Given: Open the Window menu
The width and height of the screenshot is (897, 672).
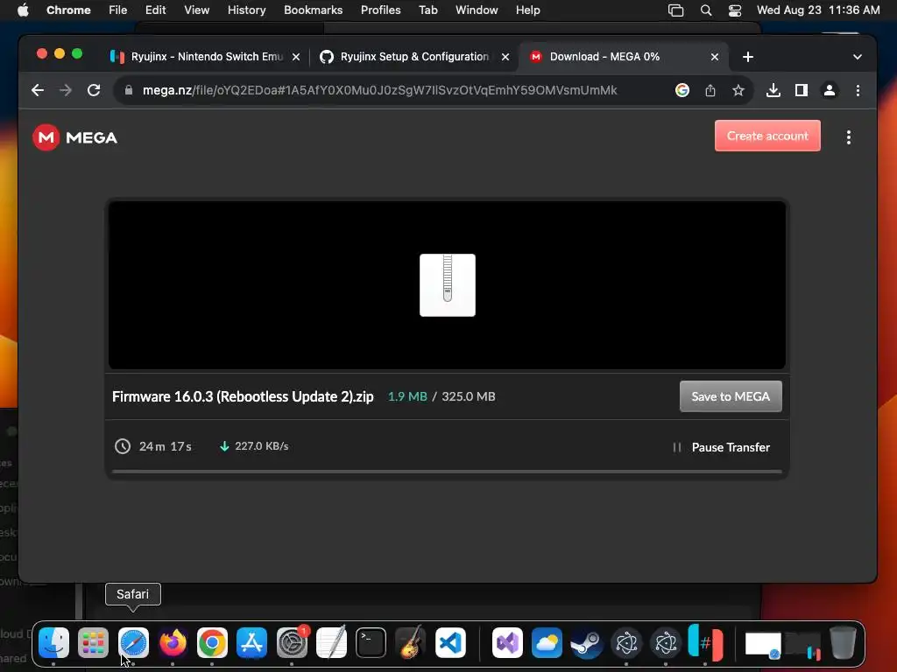Looking at the screenshot, I should [477, 10].
